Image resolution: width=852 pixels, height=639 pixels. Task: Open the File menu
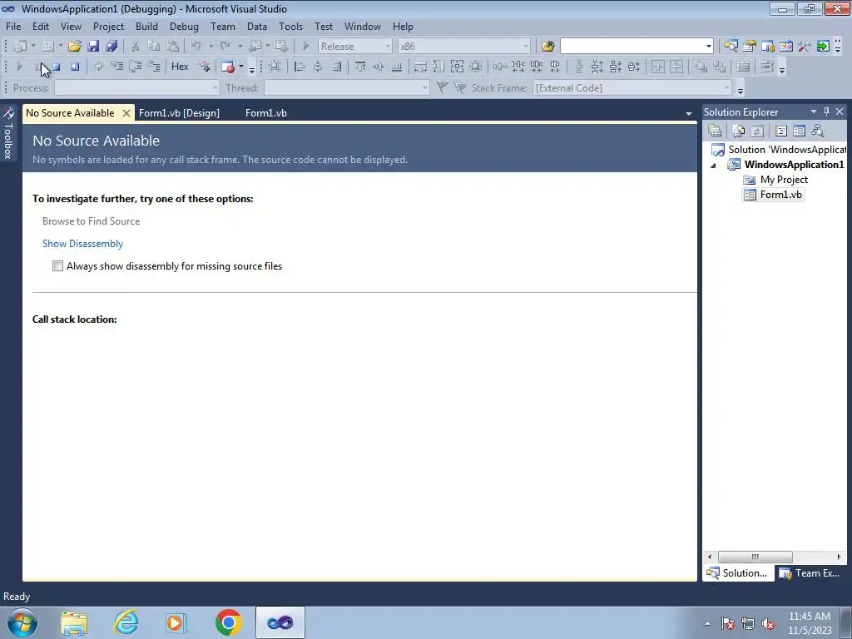click(13, 26)
